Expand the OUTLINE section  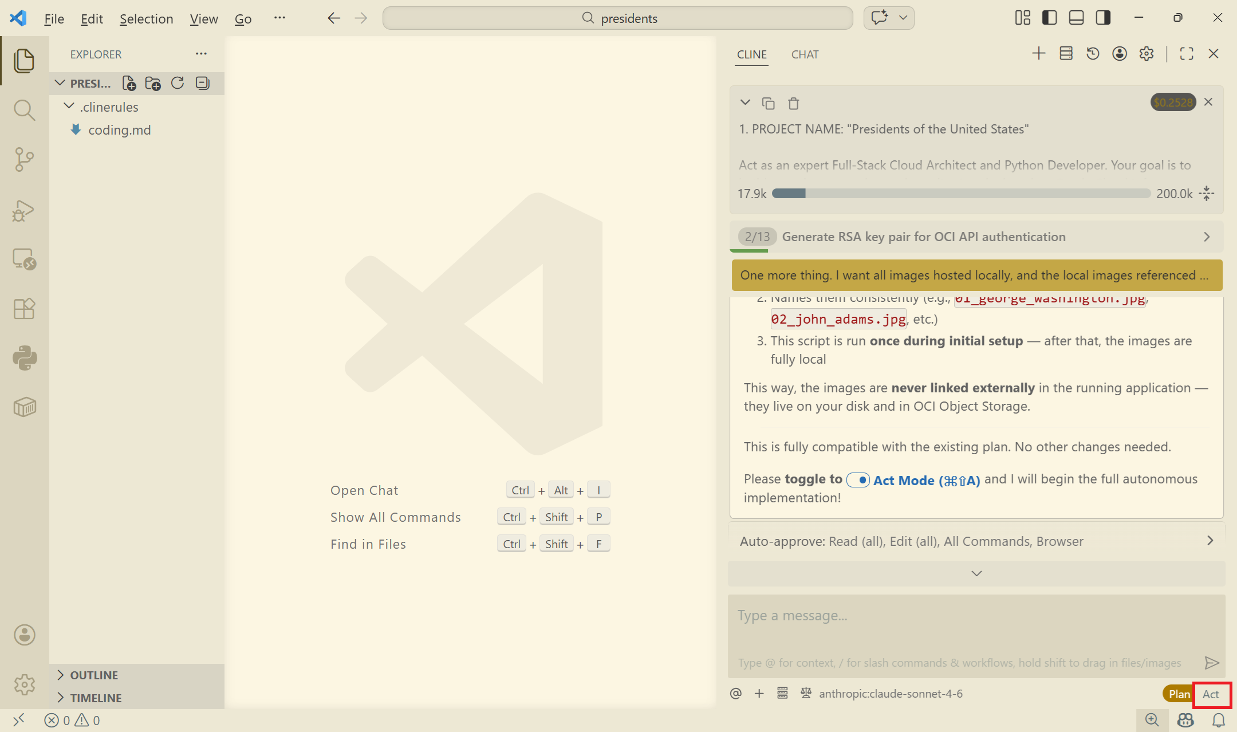pyautogui.click(x=94, y=675)
